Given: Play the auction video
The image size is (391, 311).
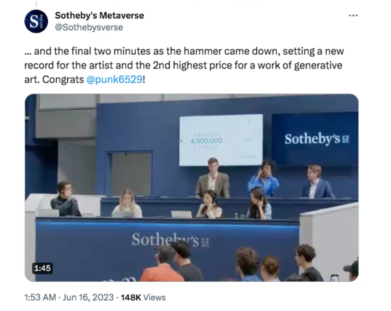Looking at the screenshot, I should (x=191, y=188).
